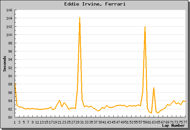Image resolution: width=190 pixels, height=130 pixels.
Task: Click the peak of the lap 30 spike
Action: (80, 18)
